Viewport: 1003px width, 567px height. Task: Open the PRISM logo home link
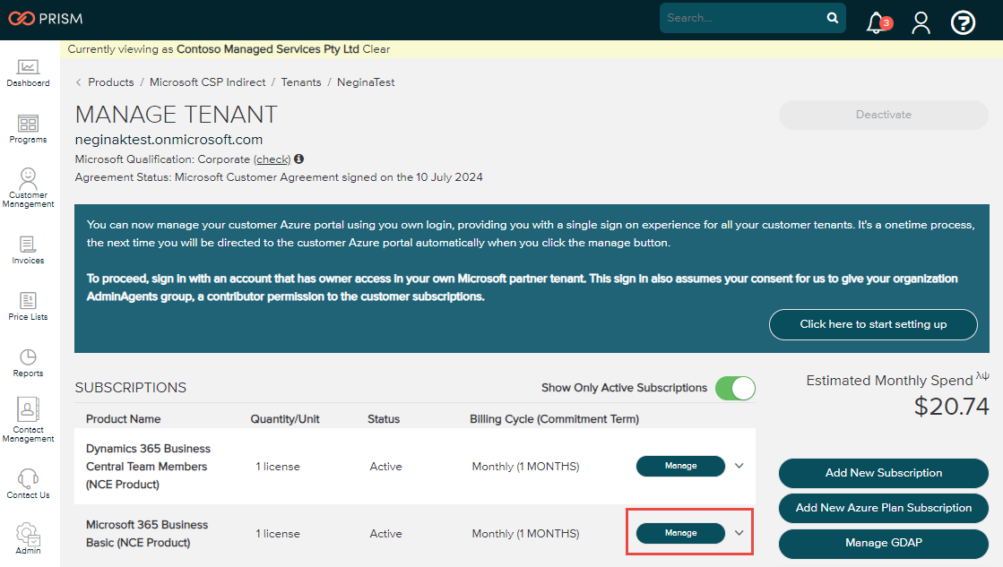46,19
